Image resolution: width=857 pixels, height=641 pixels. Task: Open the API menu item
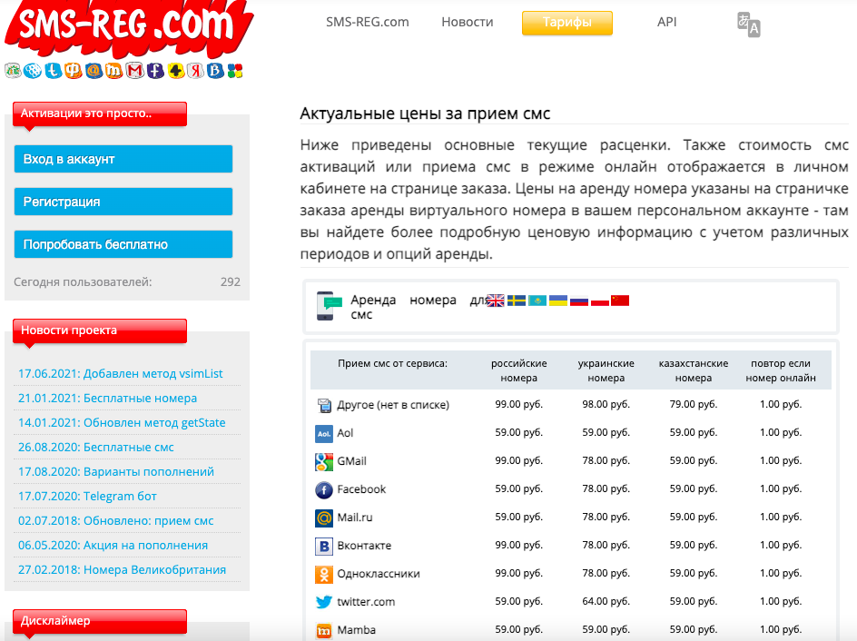pyautogui.click(x=666, y=22)
